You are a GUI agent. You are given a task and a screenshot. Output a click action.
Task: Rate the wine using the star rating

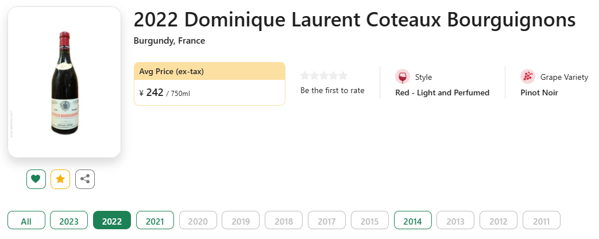coord(324,76)
